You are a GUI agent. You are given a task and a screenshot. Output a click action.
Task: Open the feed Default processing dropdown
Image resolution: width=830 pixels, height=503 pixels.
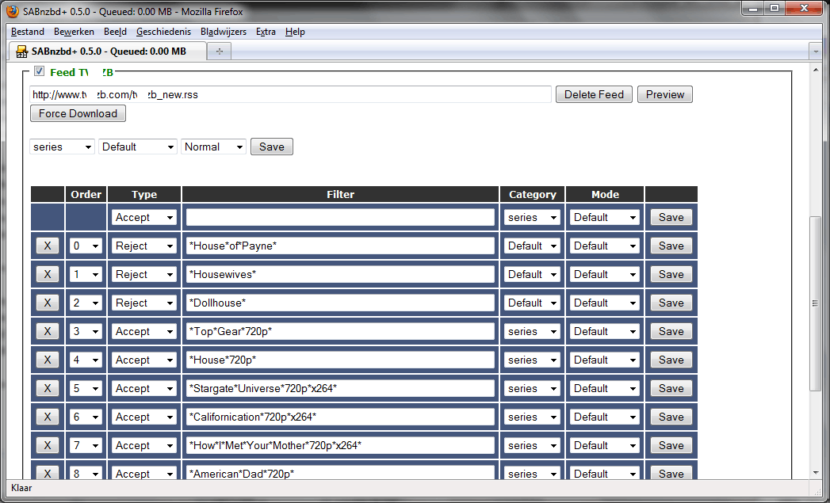[x=138, y=147]
